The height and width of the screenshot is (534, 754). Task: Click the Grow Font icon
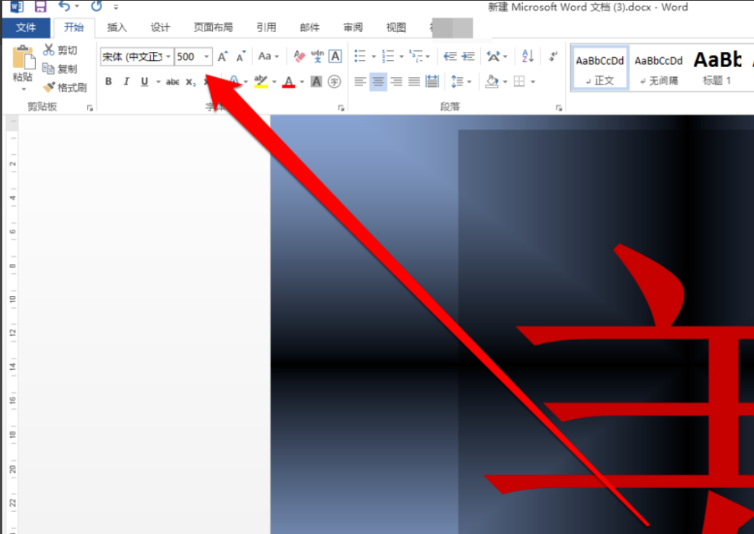point(223,56)
